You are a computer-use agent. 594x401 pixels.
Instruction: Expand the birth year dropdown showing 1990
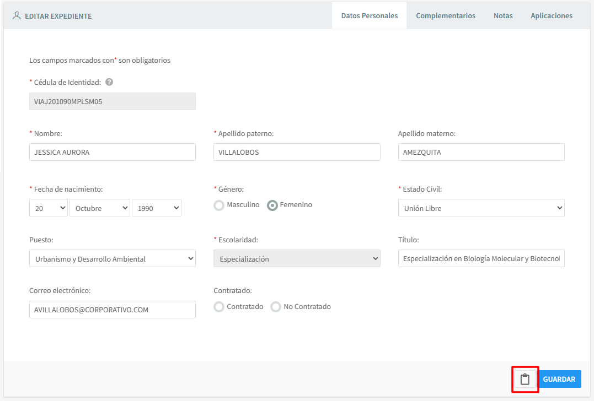(157, 208)
